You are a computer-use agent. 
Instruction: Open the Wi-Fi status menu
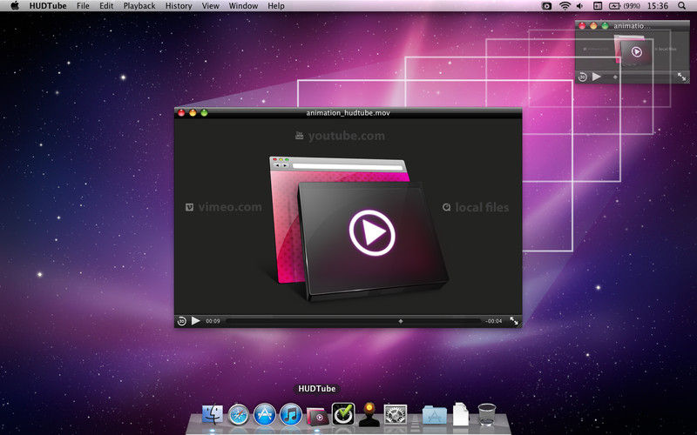(x=565, y=6)
